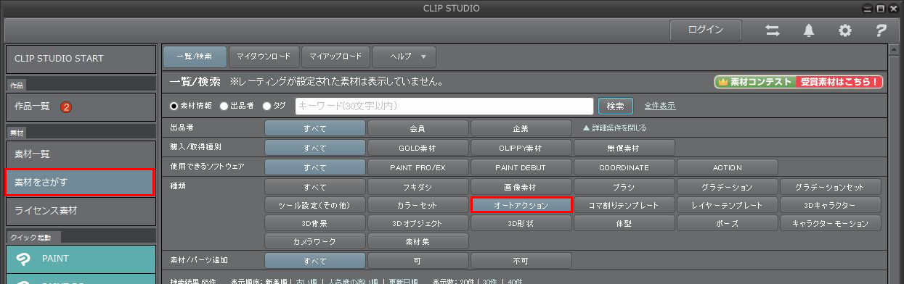Click the keyword search field
The width and height of the screenshot is (904, 284).
[444, 106]
